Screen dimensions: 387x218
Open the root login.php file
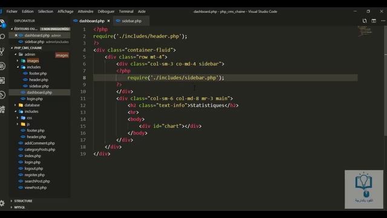point(32,162)
